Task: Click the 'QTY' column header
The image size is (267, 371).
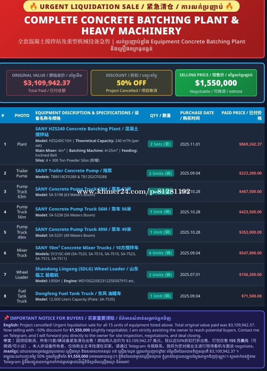Action: click(160, 115)
